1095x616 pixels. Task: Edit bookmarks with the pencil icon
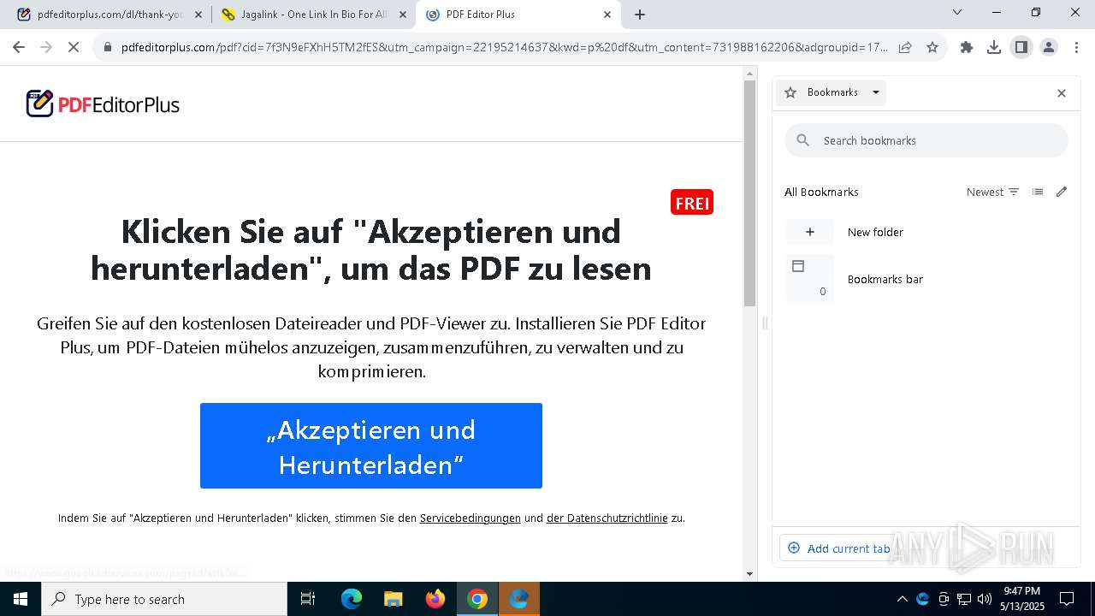tap(1062, 192)
